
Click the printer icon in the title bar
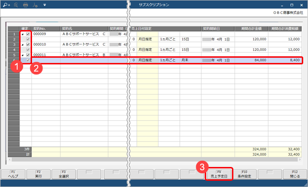coord(25,5)
